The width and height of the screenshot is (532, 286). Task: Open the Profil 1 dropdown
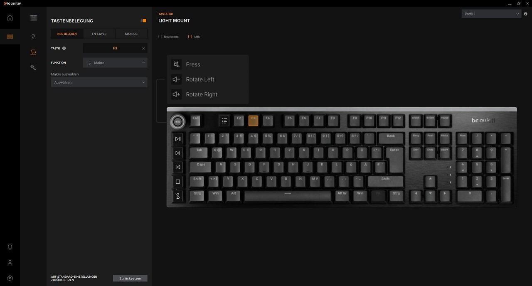(x=491, y=14)
